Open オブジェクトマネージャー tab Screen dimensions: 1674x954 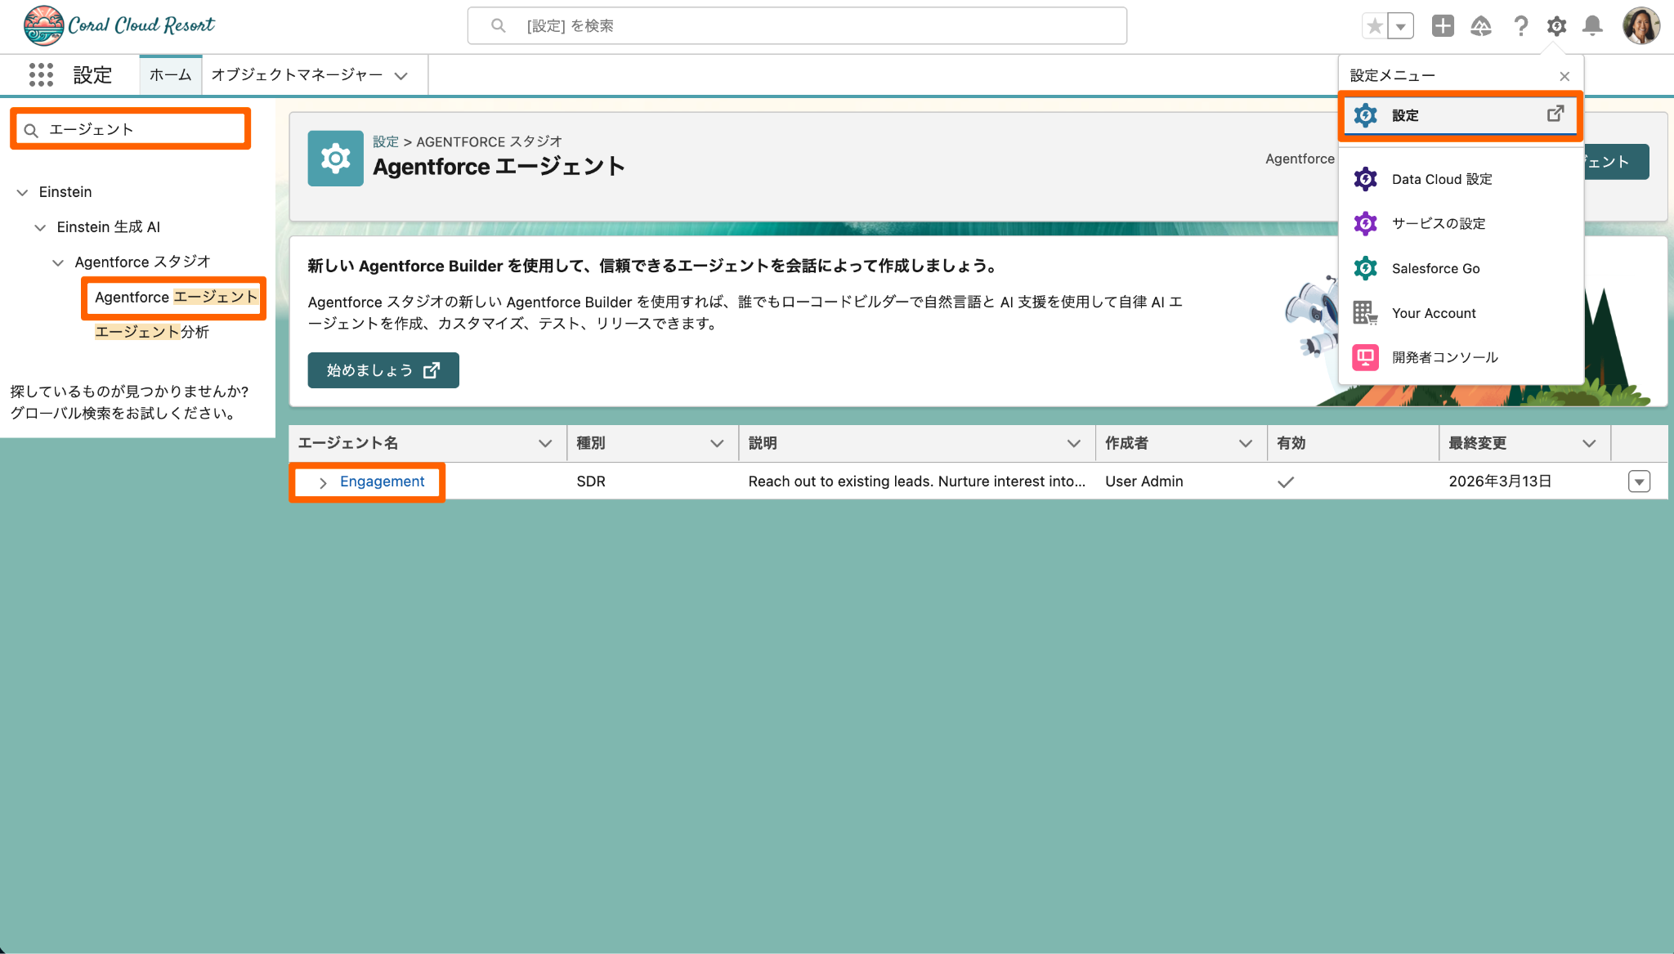pyautogui.click(x=297, y=75)
